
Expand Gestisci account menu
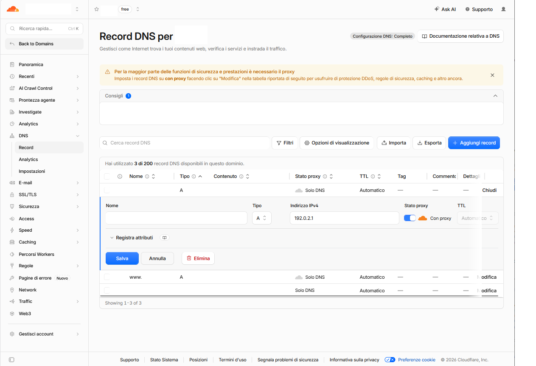pyautogui.click(x=78, y=334)
